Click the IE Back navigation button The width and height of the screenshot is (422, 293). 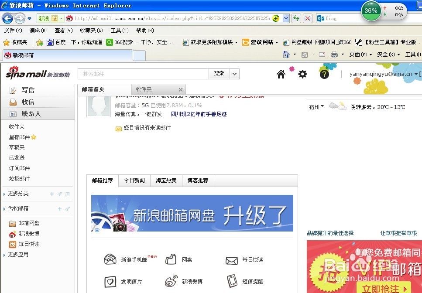7,18
